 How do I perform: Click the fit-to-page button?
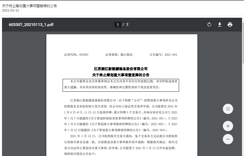228,109
